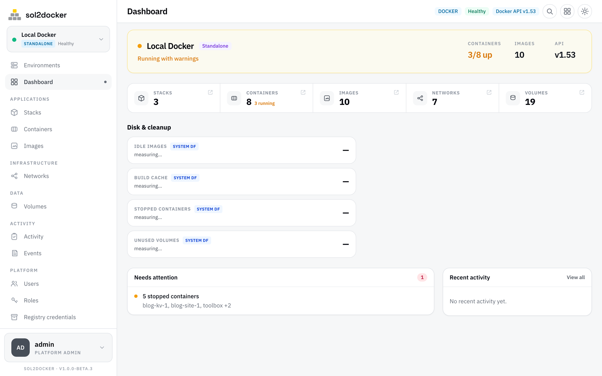Click the Unused Volumes cleanup row

click(241, 244)
